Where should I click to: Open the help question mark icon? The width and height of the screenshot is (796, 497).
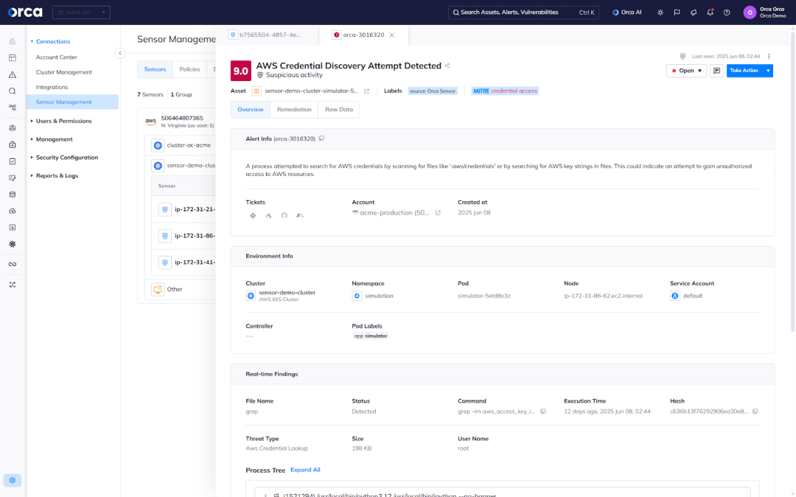click(727, 13)
